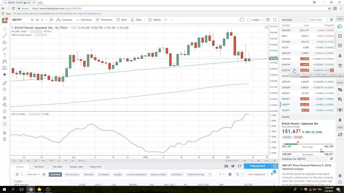Select the crosshair cursor tool
Screen dimensions: 344x193
click(5, 29)
